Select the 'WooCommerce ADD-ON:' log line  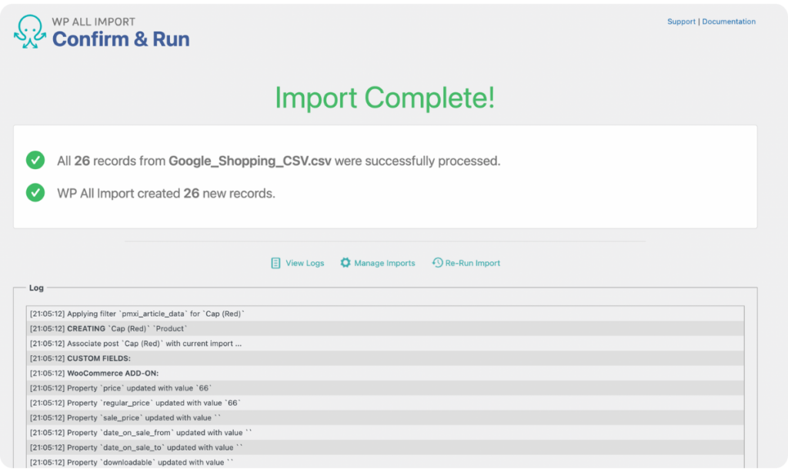[385, 373]
